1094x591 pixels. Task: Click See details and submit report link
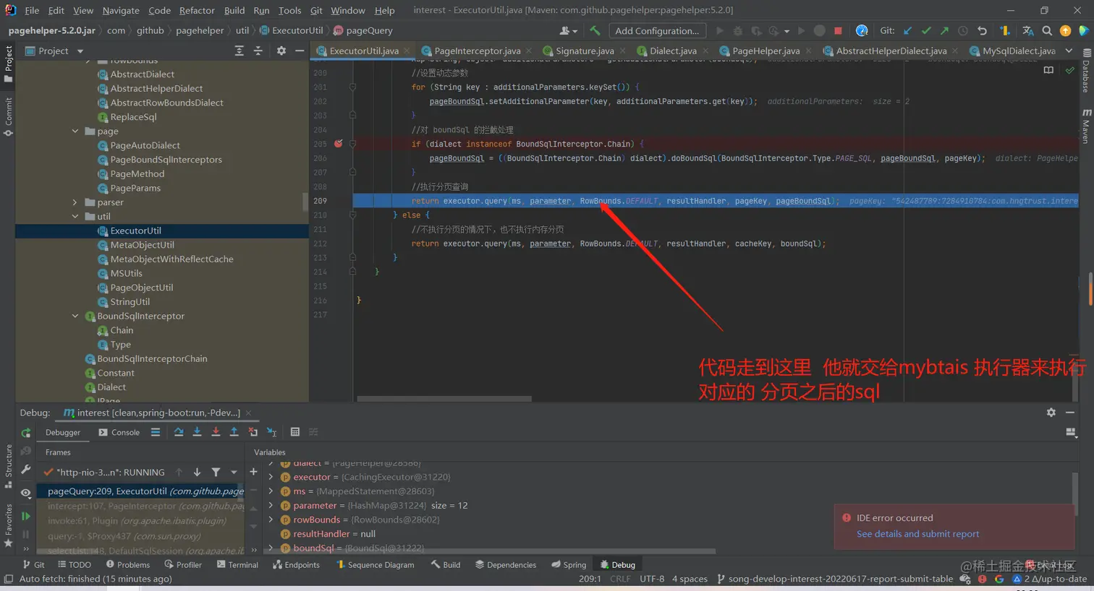[917, 534]
